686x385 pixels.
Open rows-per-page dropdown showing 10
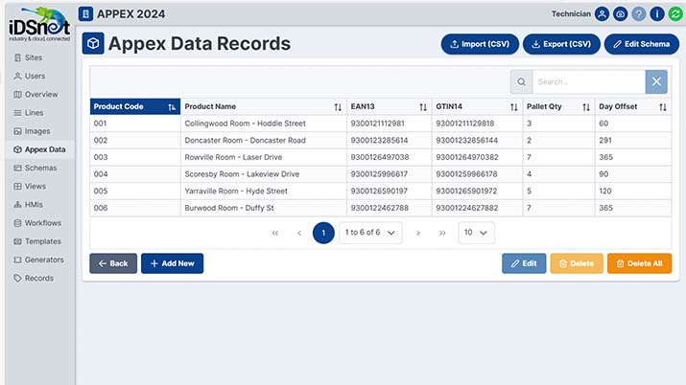[476, 233]
